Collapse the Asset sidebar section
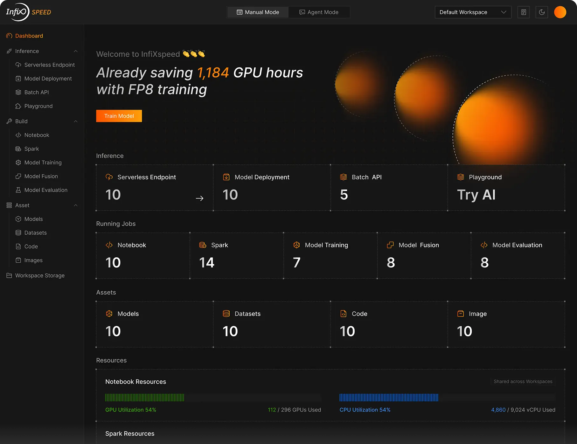 coord(76,205)
